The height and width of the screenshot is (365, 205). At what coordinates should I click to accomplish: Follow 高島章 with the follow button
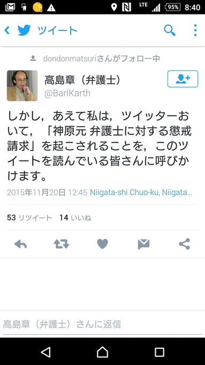[x=183, y=79]
